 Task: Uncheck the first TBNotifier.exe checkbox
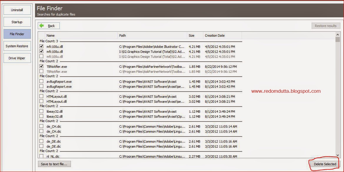point(41,66)
